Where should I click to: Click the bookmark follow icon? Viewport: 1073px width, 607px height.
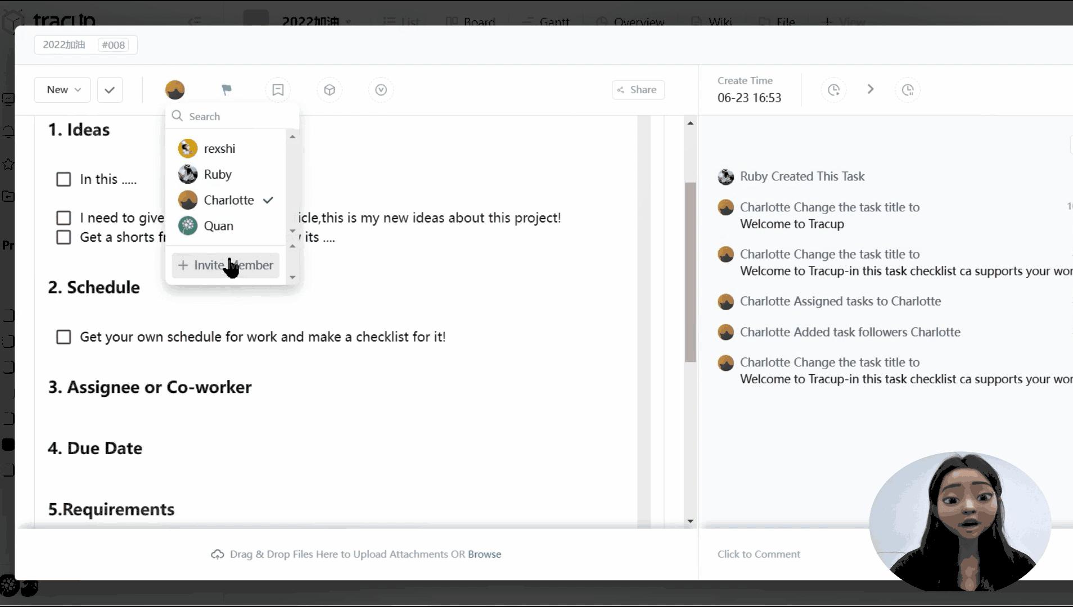click(x=278, y=90)
